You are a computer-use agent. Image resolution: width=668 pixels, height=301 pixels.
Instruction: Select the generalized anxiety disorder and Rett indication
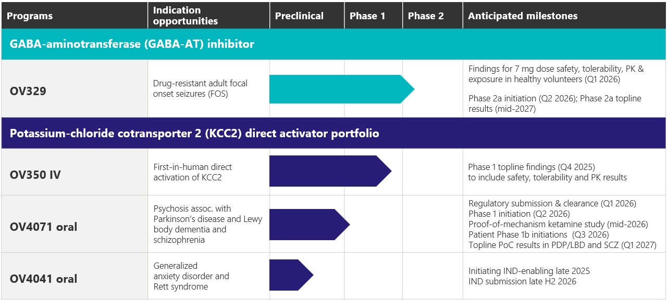coord(191,276)
